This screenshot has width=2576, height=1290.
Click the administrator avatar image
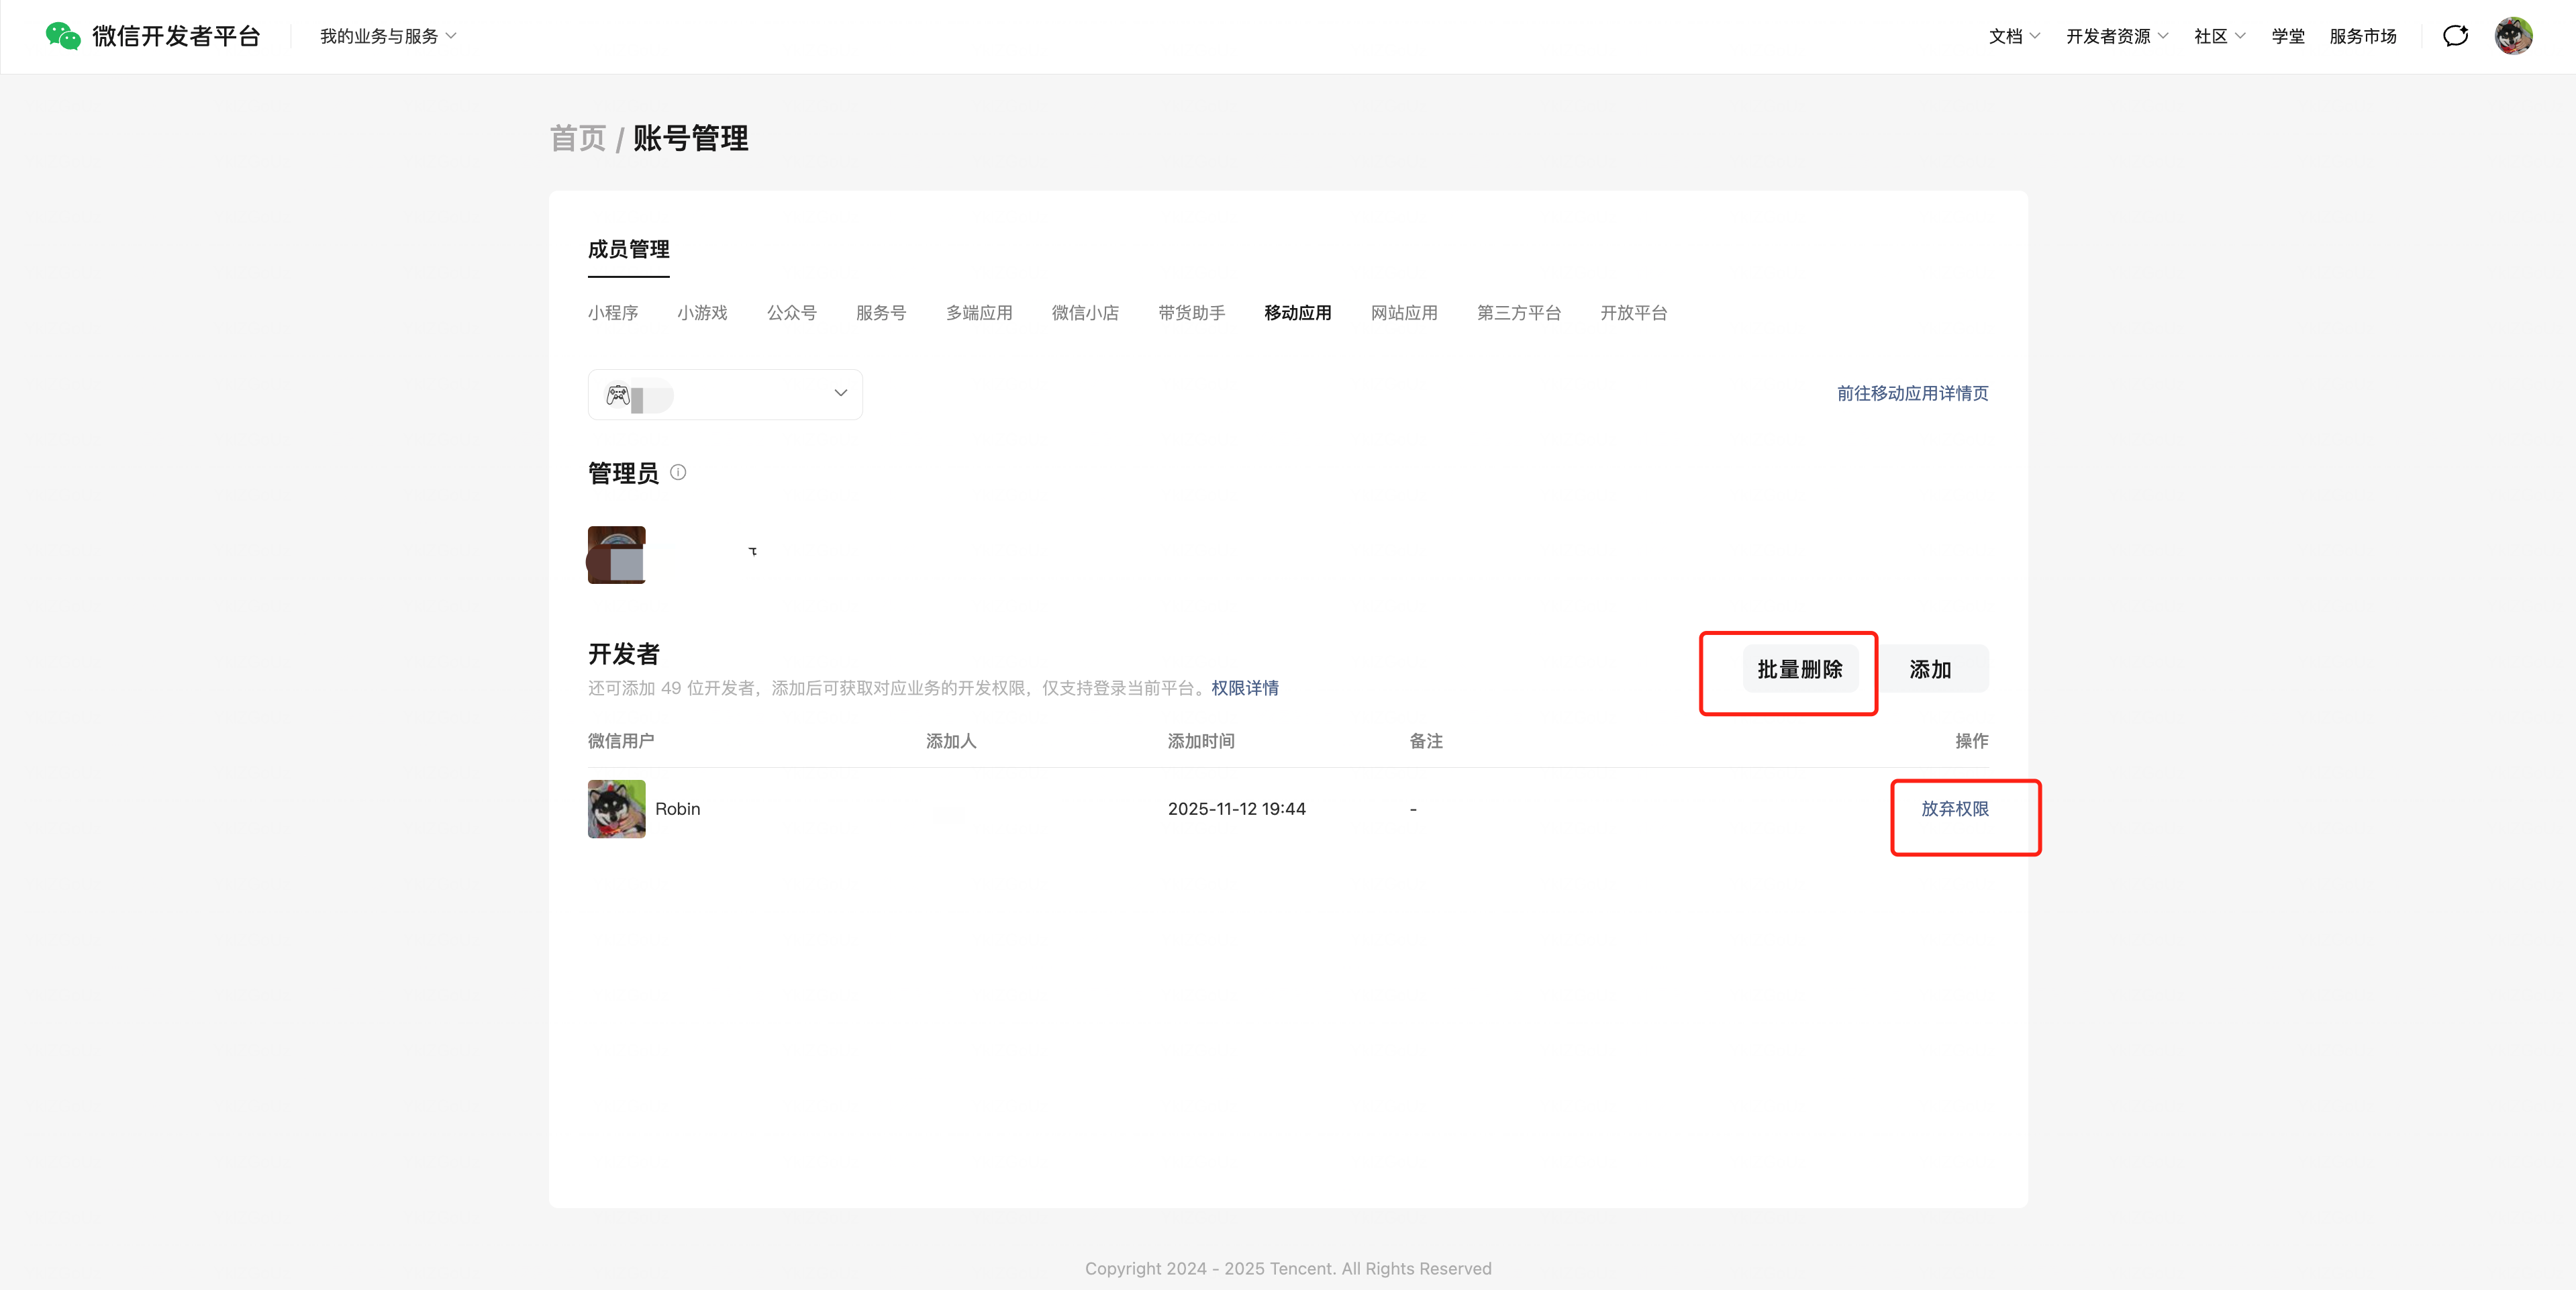[616, 555]
